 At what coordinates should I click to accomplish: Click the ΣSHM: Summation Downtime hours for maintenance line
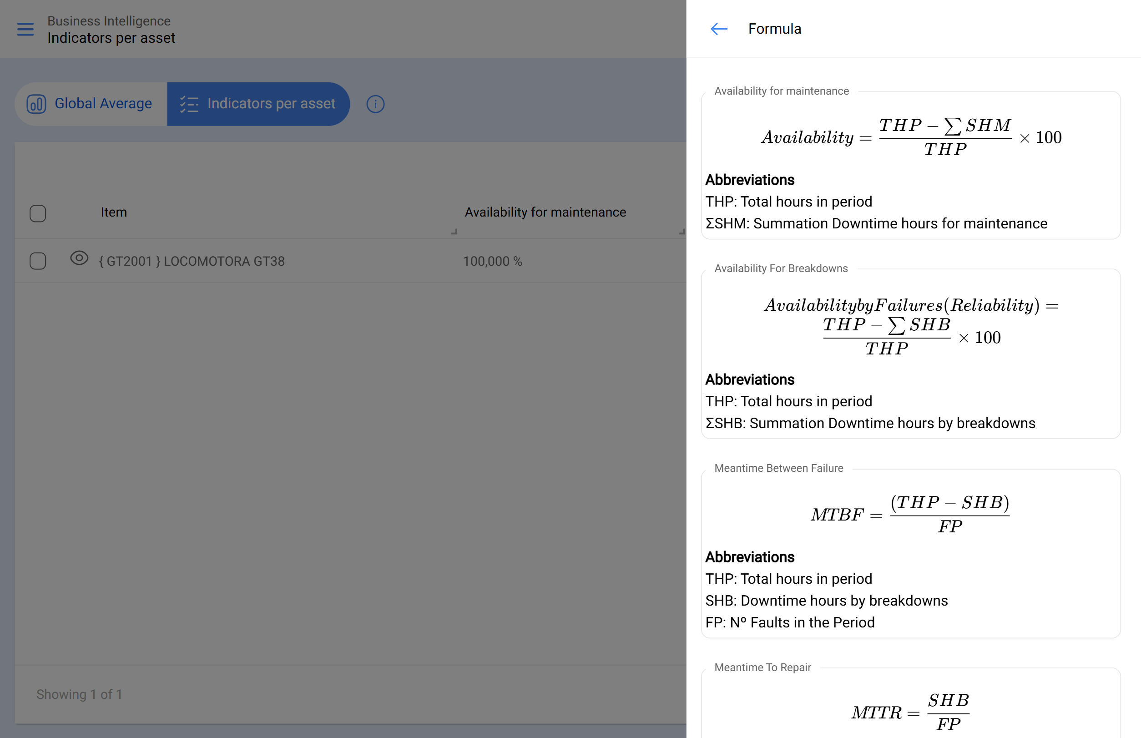876,223
